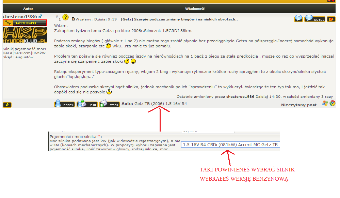Open the quick quote speech bubble icon

[298, 18]
